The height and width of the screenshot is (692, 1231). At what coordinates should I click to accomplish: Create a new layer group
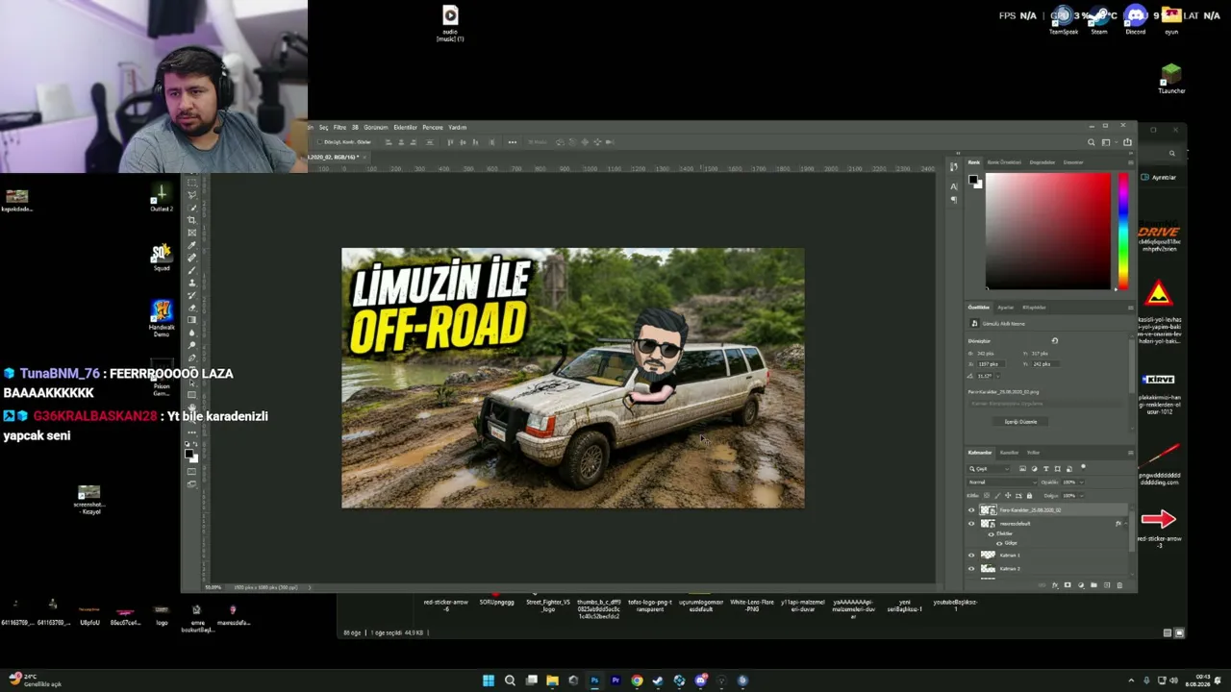pos(1093,585)
